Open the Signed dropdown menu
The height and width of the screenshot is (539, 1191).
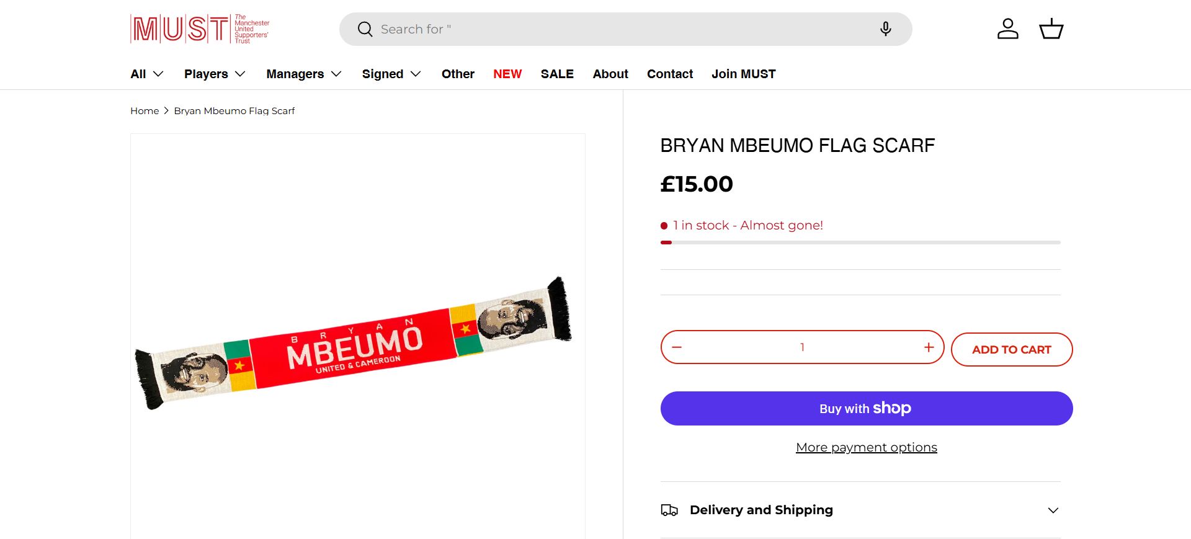pos(391,74)
